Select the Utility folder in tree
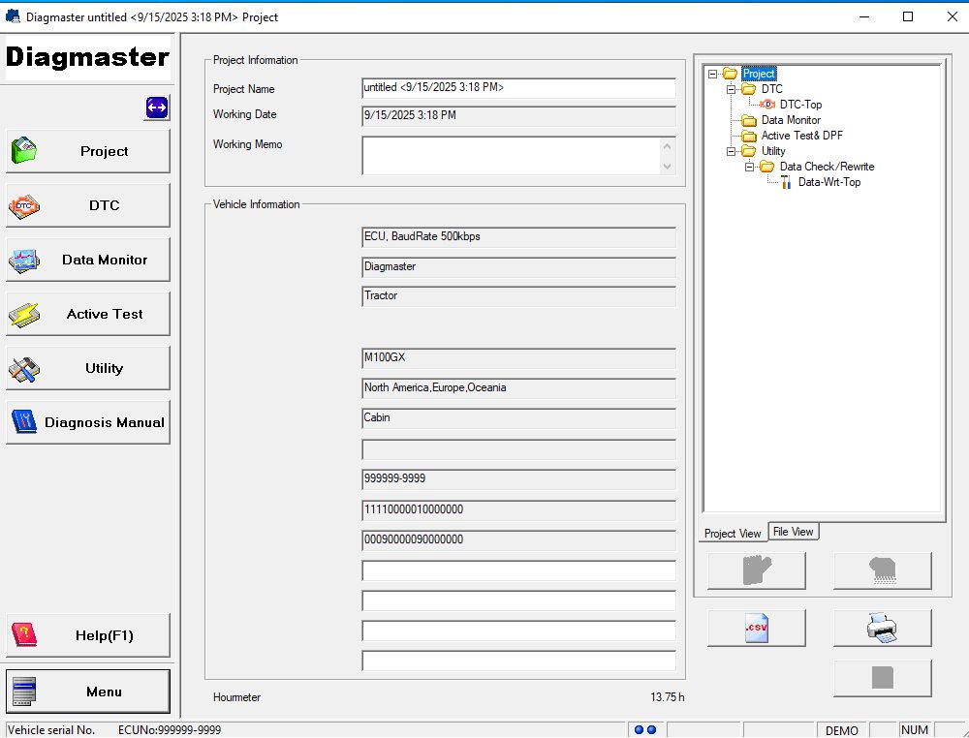 click(773, 151)
